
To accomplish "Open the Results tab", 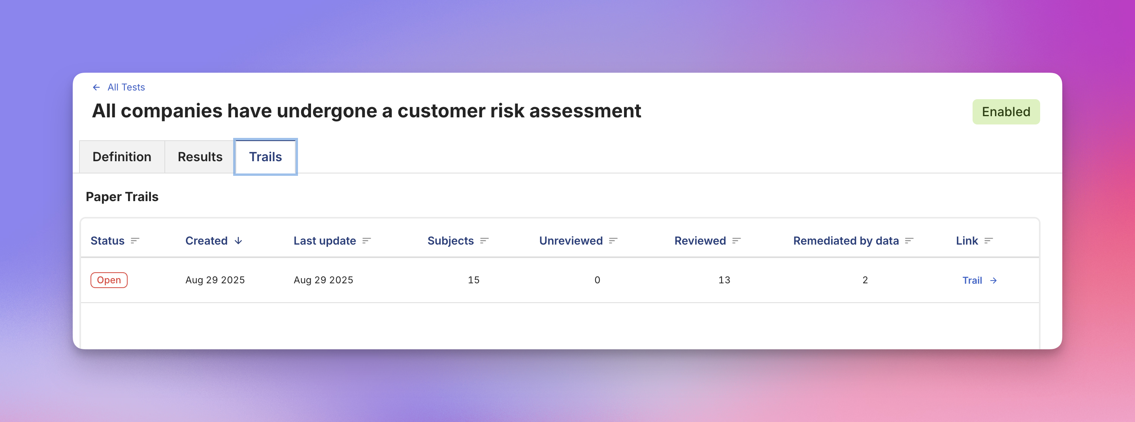I will coord(200,157).
